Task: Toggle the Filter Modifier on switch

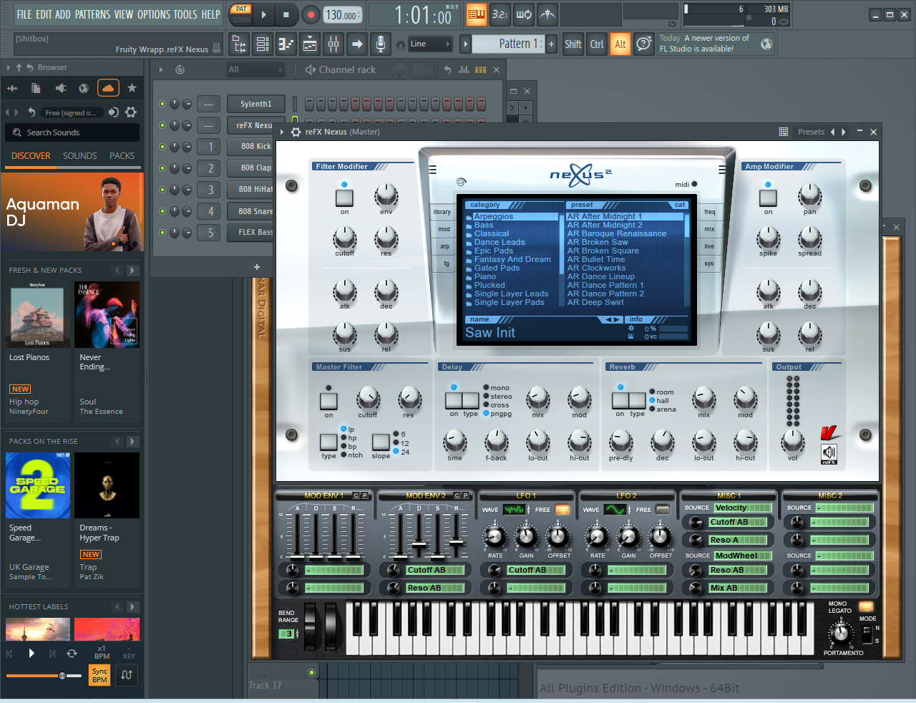Action: click(344, 197)
